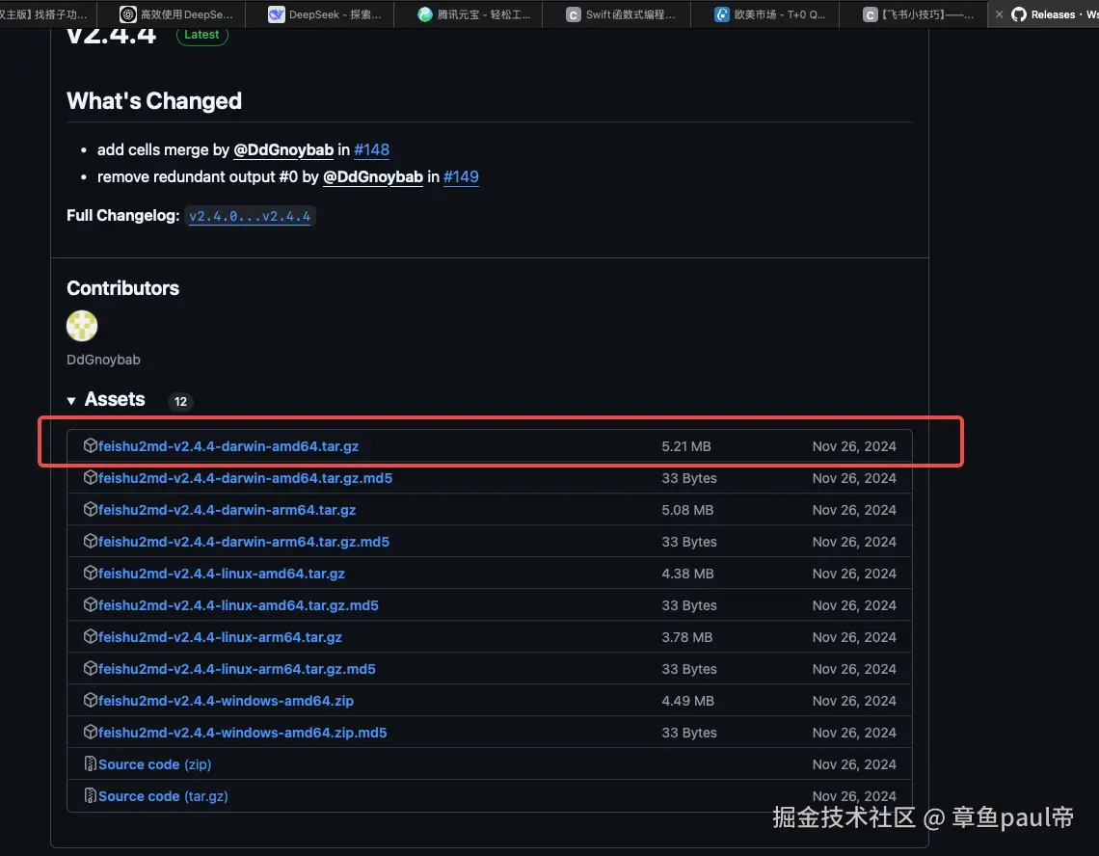Click the package icon for windows-amd64.zip
The image size is (1099, 856).
point(90,701)
